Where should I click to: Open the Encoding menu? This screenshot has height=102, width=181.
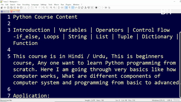click(26, 5)
